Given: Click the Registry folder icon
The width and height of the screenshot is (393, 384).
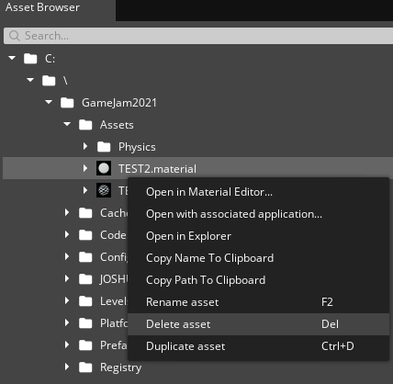Looking at the screenshot, I should point(85,367).
